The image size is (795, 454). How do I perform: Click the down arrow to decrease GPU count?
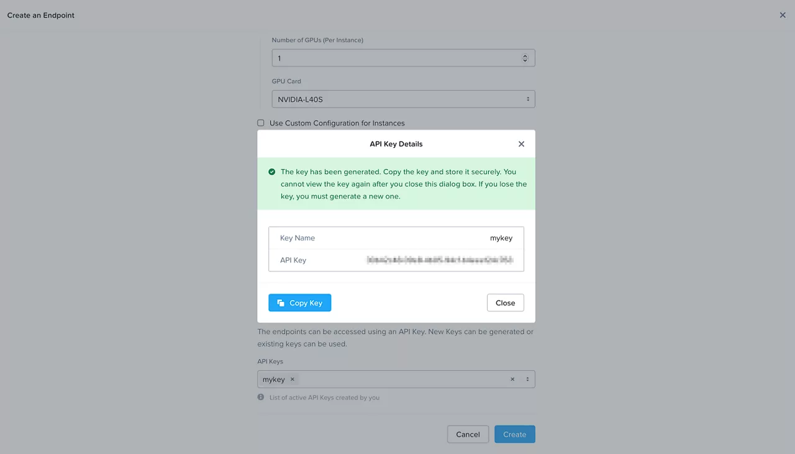click(525, 60)
